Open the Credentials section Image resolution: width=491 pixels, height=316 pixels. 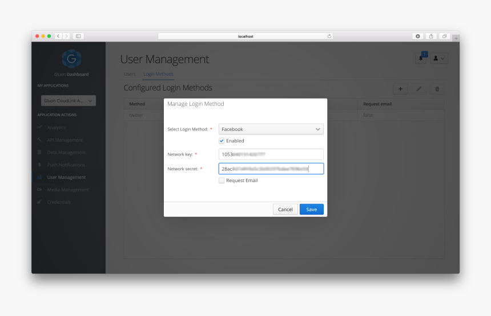pos(59,202)
